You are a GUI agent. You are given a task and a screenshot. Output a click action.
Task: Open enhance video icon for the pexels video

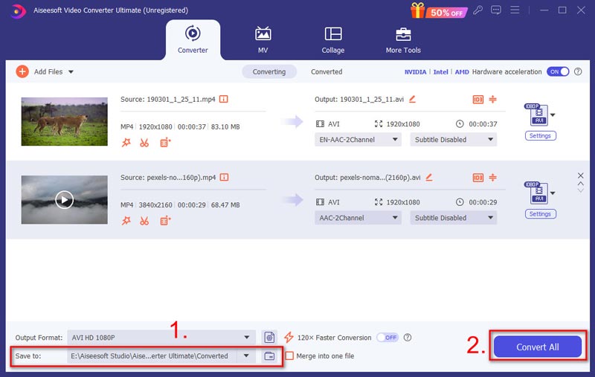tap(165, 221)
